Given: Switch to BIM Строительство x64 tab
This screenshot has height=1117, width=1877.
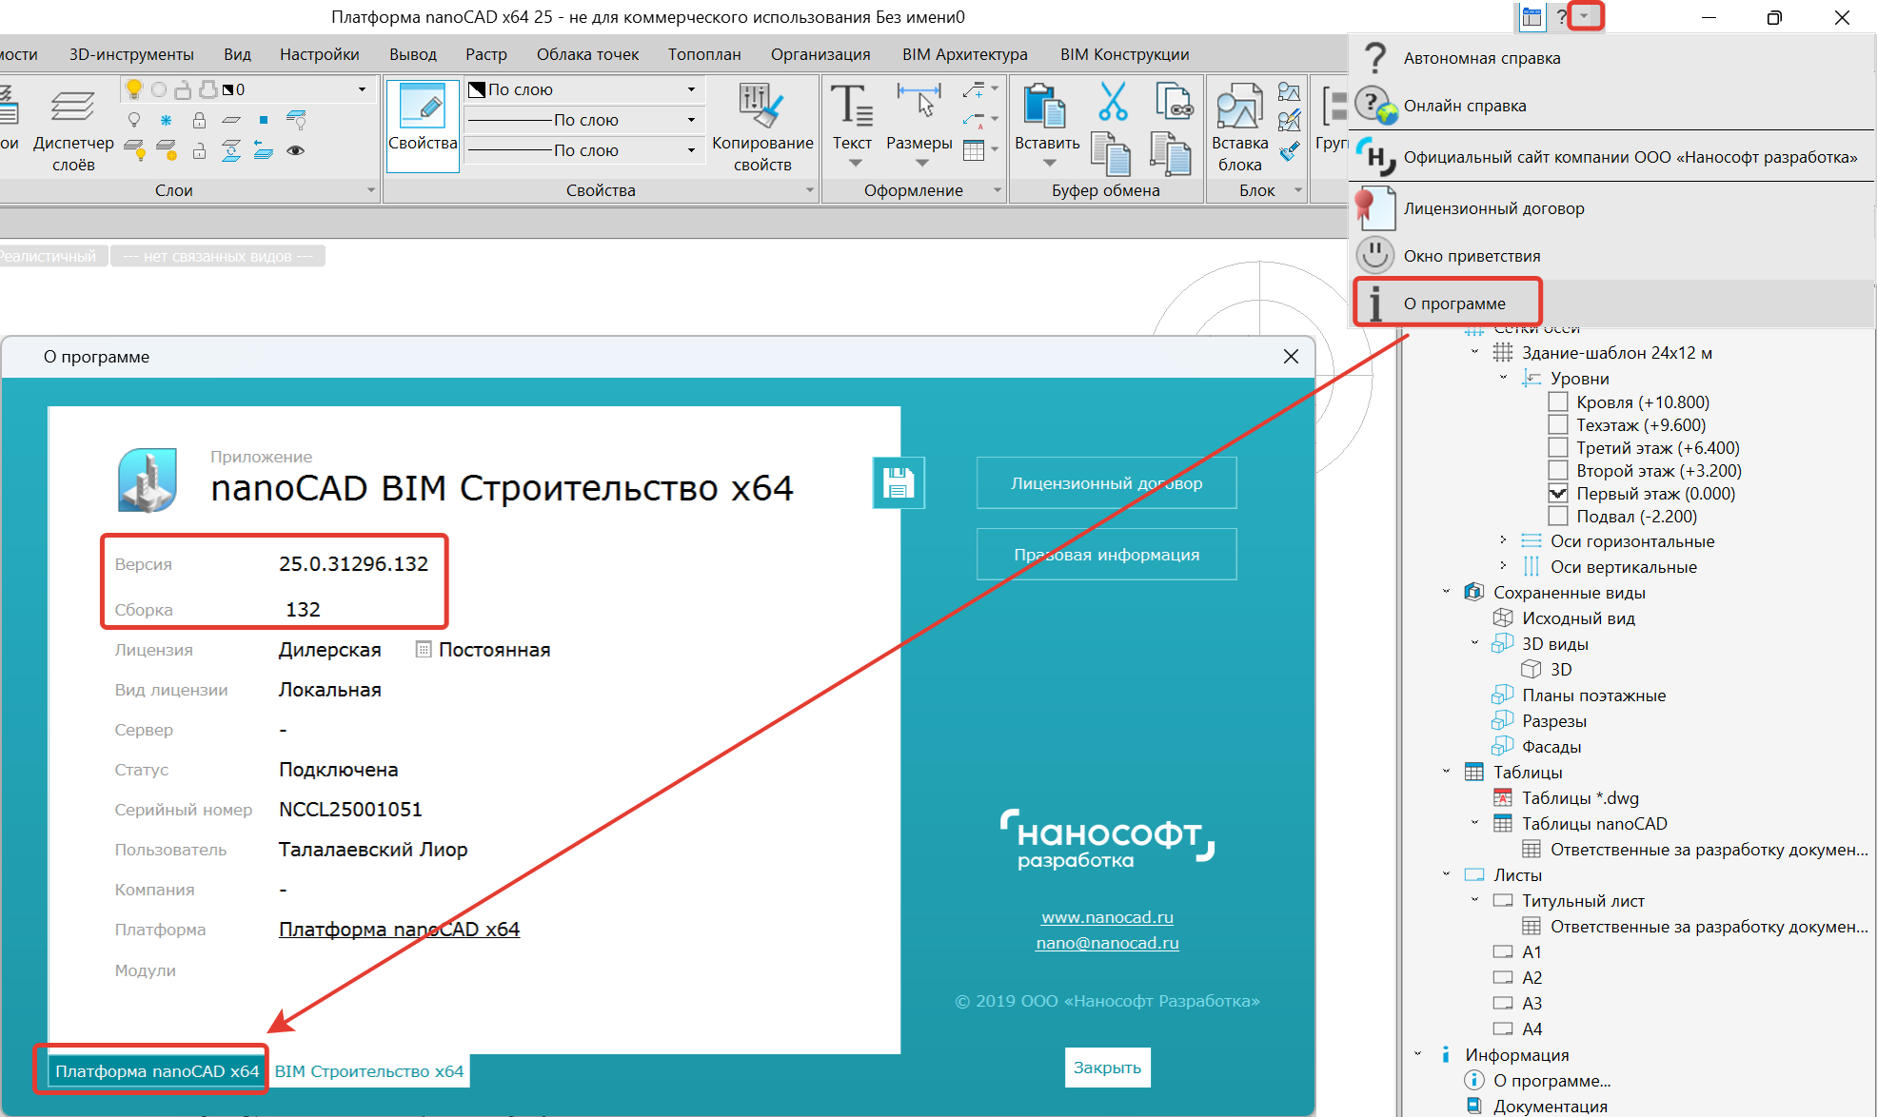Looking at the screenshot, I should (369, 1071).
